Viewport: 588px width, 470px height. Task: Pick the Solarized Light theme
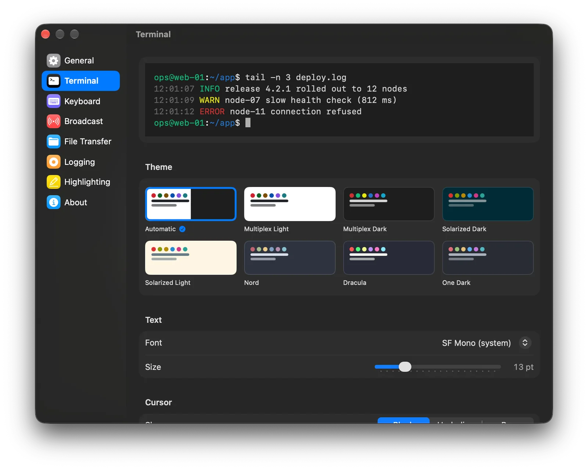point(191,258)
